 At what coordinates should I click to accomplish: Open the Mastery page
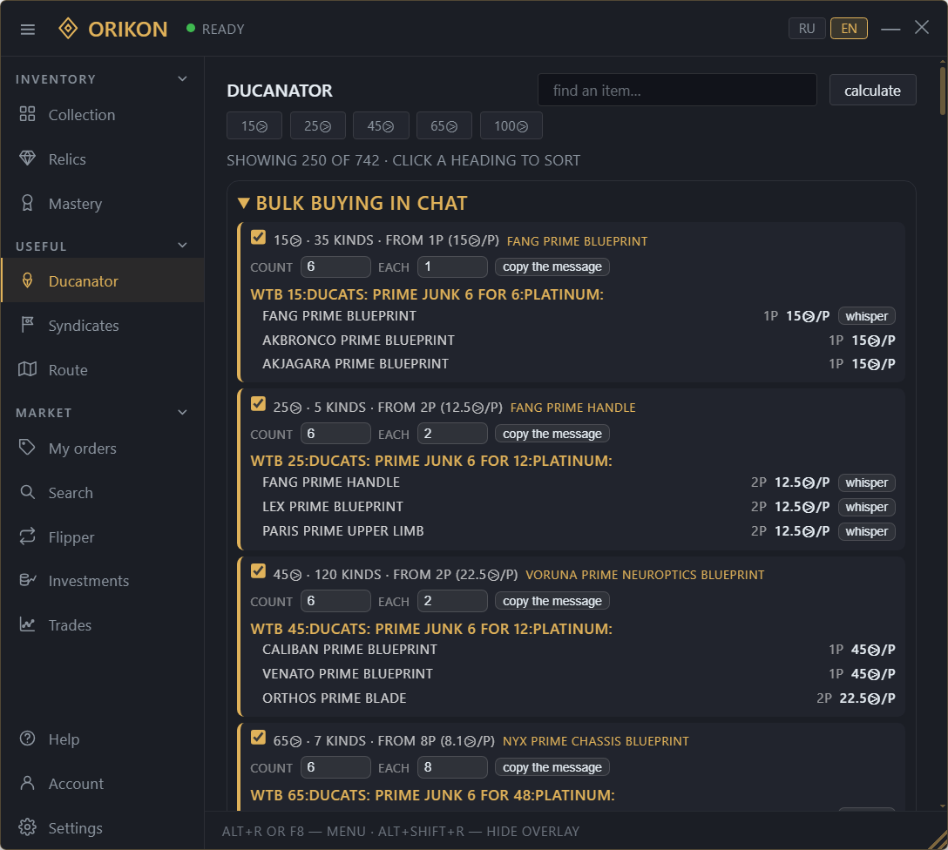[x=102, y=204]
